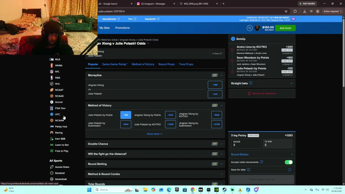345x194 pixels.
Task: Collapse the Moneyline section
Action: click(221, 75)
